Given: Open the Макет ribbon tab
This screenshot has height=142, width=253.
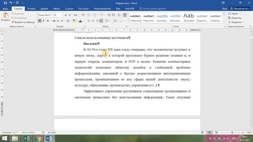Looking at the screenshot, I should [x=57, y=9].
